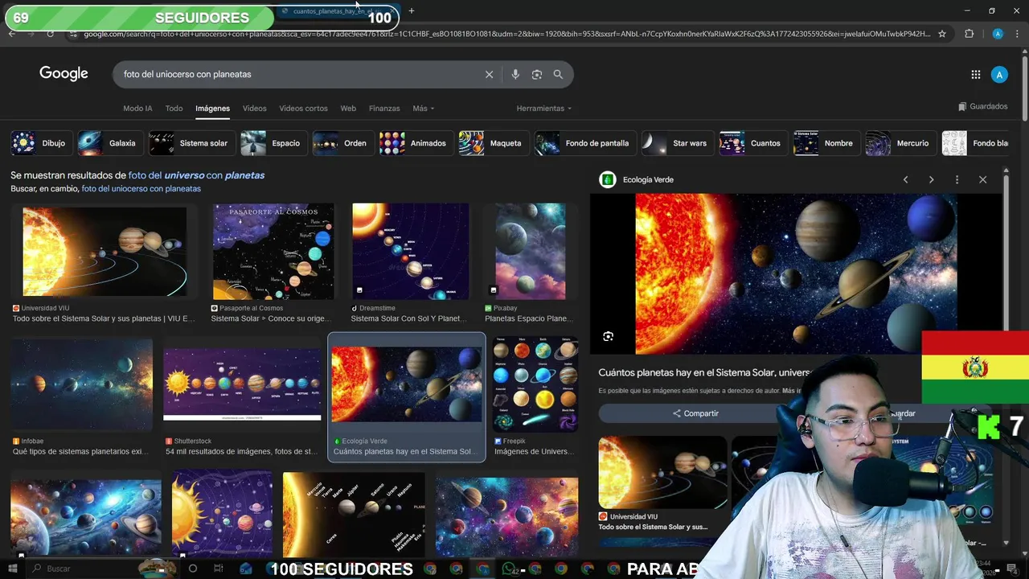Image resolution: width=1029 pixels, height=579 pixels.
Task: Start voice search with microphone icon
Action: [x=515, y=74]
